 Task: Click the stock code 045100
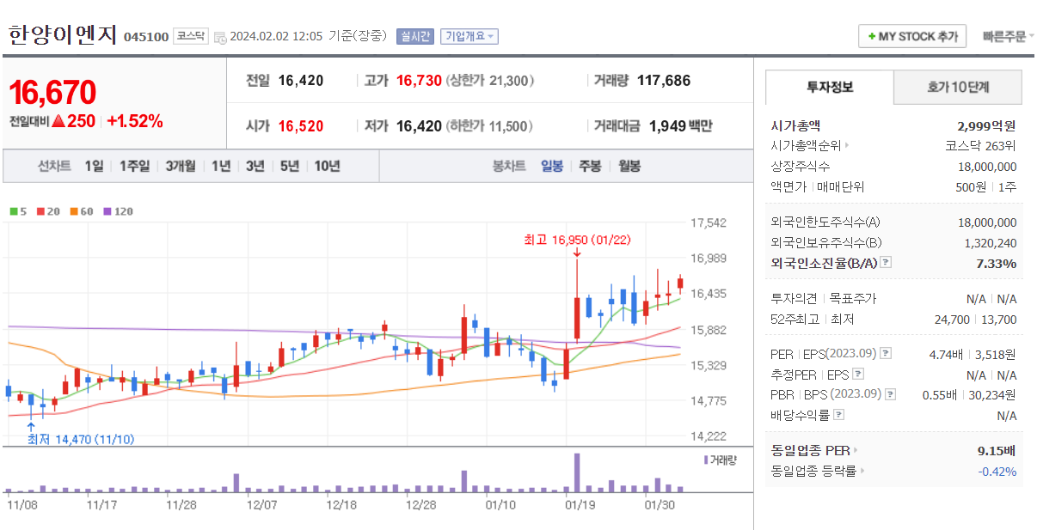(x=146, y=37)
